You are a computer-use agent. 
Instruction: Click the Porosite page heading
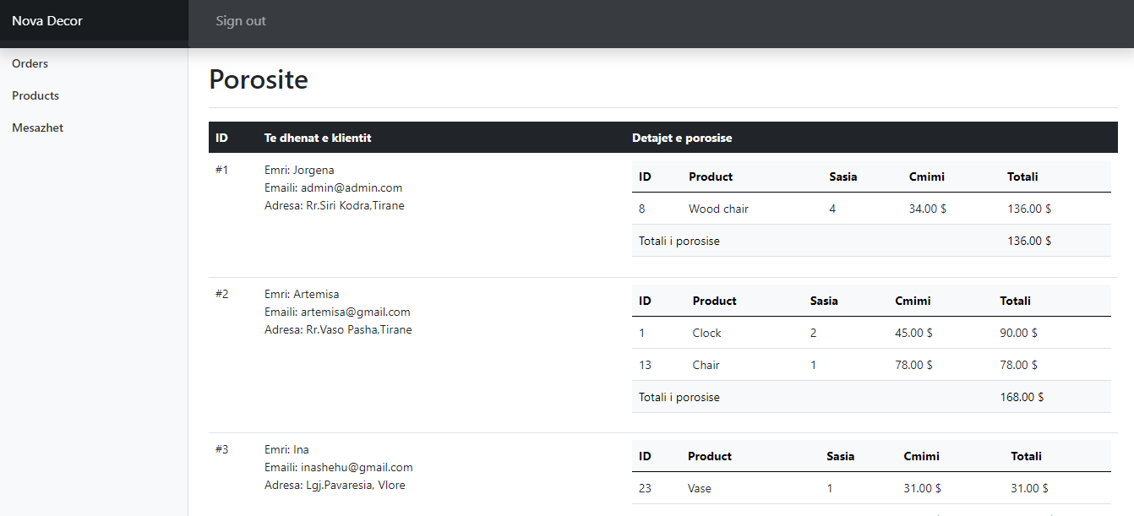(x=259, y=79)
